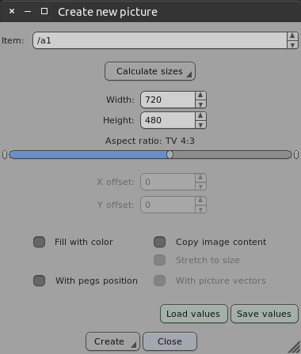Open the Create button dropdown menu
This screenshot has width=301, height=354.
(134, 344)
